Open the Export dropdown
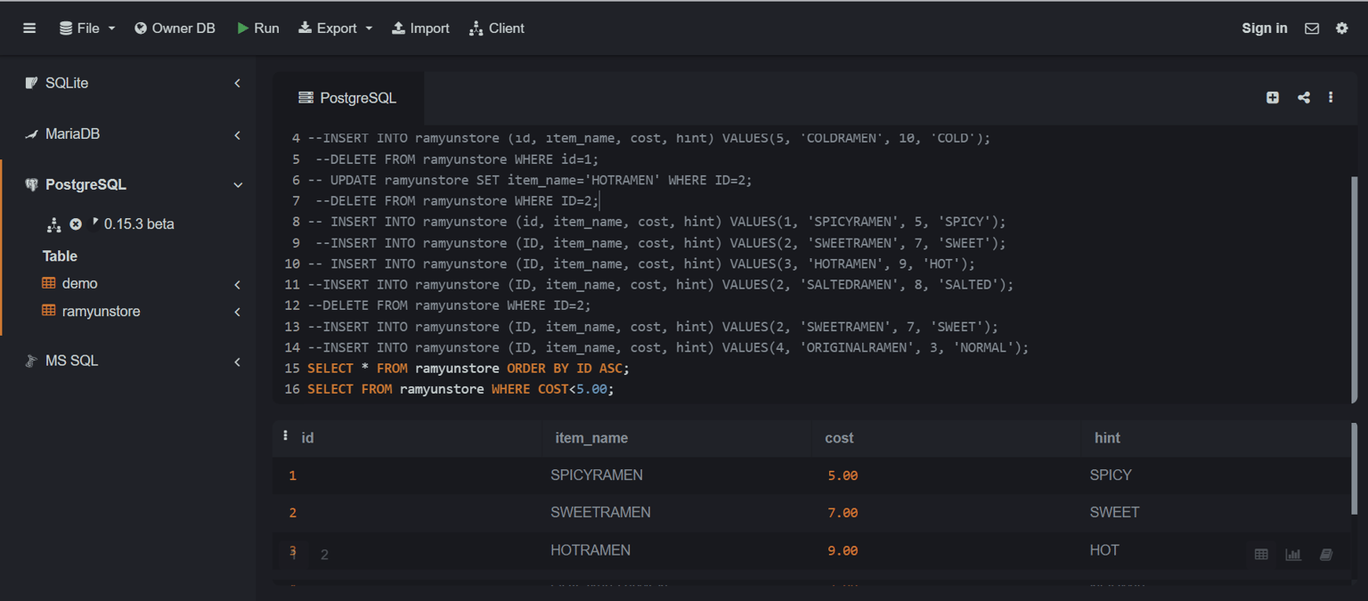 click(x=335, y=28)
